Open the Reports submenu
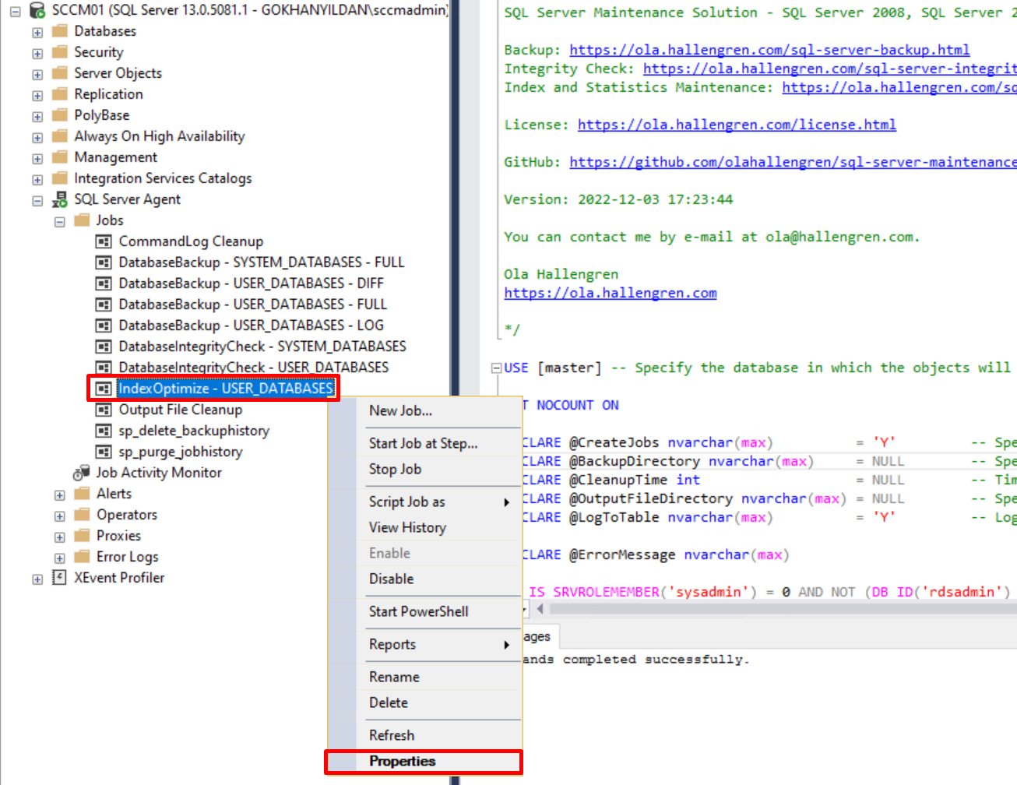Screen dimensions: 1017x785 (x=424, y=644)
